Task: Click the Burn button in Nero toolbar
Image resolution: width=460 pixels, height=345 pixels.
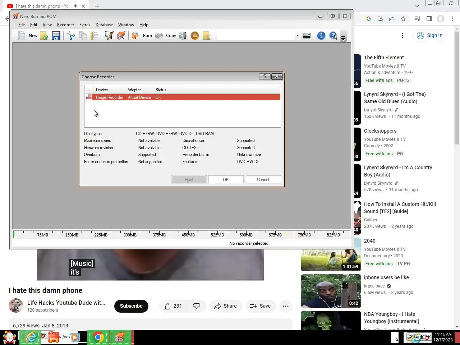Action: (143, 36)
